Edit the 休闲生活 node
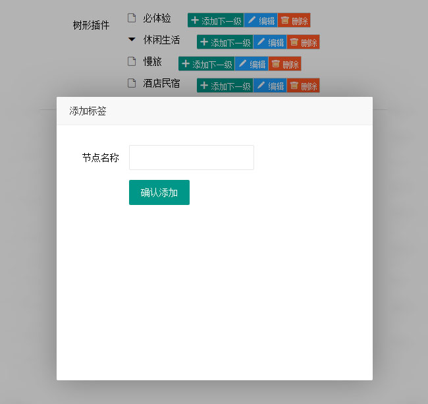The image size is (428, 404). (270, 42)
